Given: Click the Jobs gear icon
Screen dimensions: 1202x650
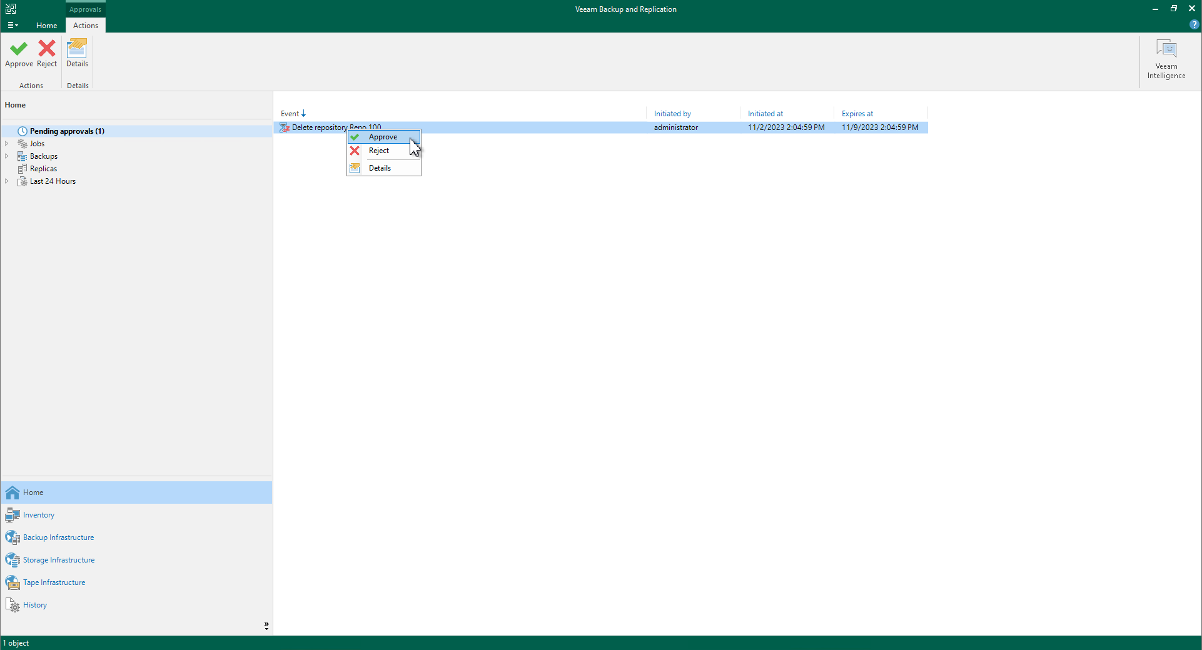Looking at the screenshot, I should (23, 144).
